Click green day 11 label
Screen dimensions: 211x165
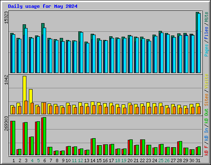pyautogui.click(x=74, y=160)
